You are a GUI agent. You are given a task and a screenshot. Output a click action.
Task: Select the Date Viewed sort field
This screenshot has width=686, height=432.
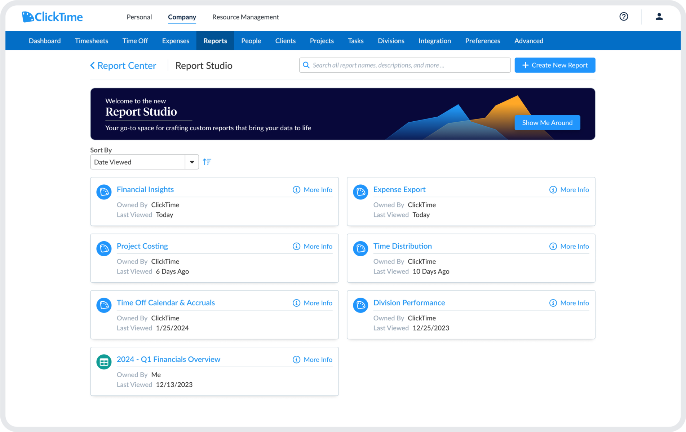tap(138, 162)
